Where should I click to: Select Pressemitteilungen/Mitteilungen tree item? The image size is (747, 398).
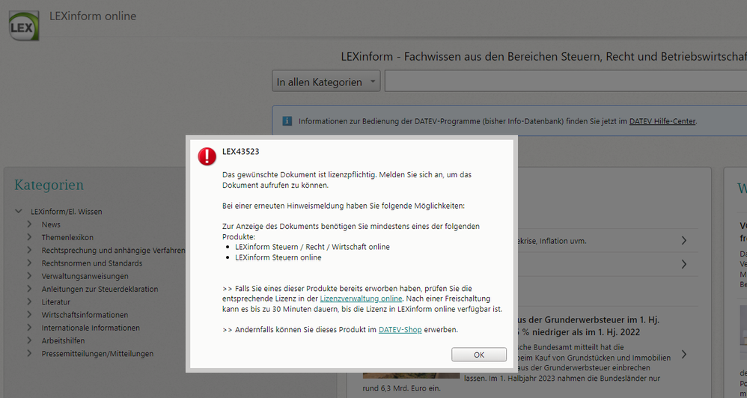97,353
